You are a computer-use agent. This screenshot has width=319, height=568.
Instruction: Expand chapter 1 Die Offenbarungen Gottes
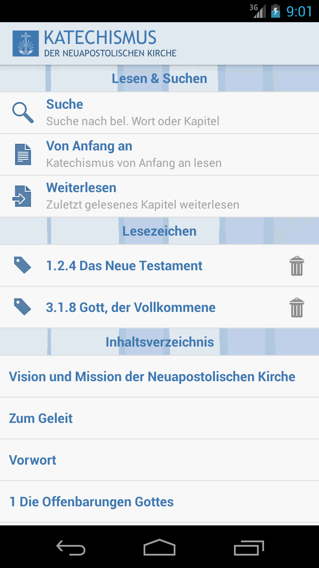(92, 502)
